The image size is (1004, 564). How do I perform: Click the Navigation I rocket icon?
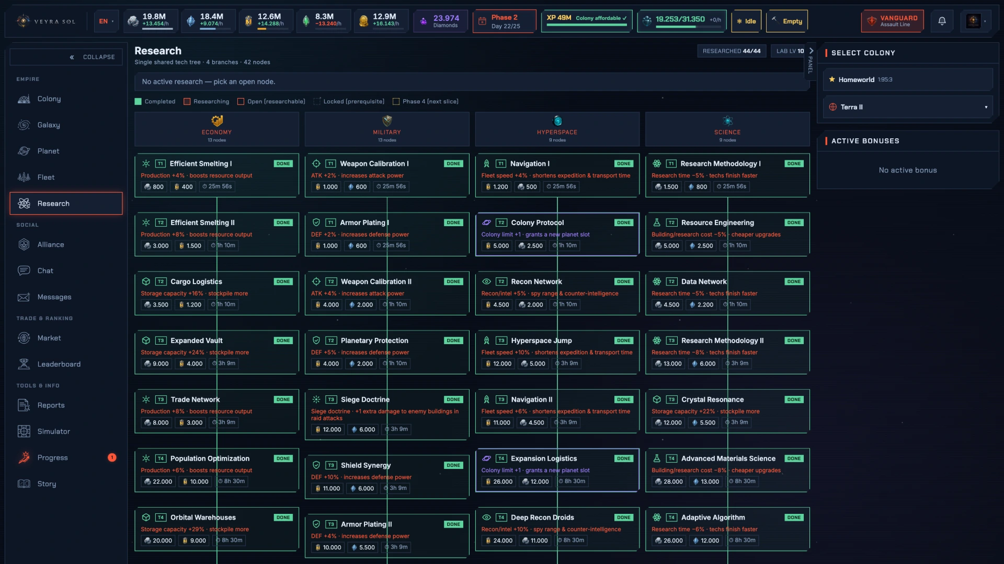[486, 164]
